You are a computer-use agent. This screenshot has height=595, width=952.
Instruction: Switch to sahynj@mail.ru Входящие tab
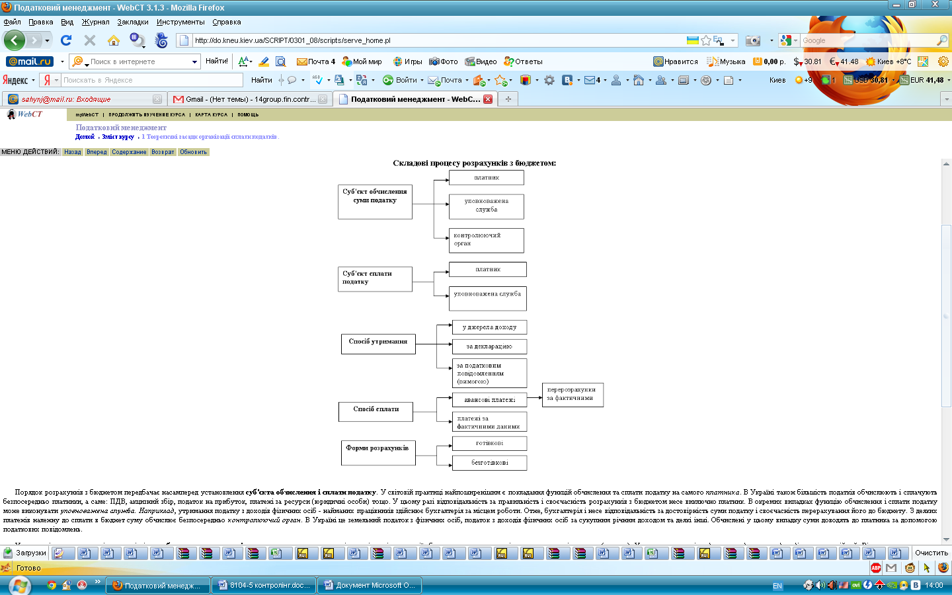pos(84,99)
